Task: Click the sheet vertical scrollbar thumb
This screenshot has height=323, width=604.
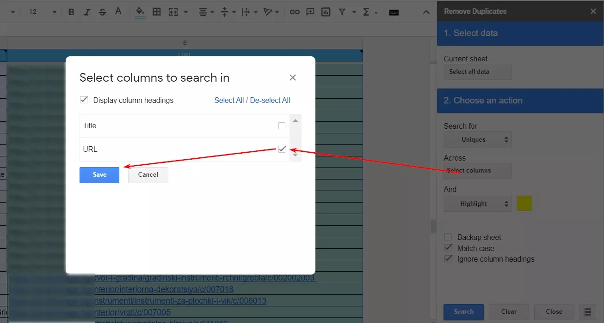Action: tap(433, 226)
